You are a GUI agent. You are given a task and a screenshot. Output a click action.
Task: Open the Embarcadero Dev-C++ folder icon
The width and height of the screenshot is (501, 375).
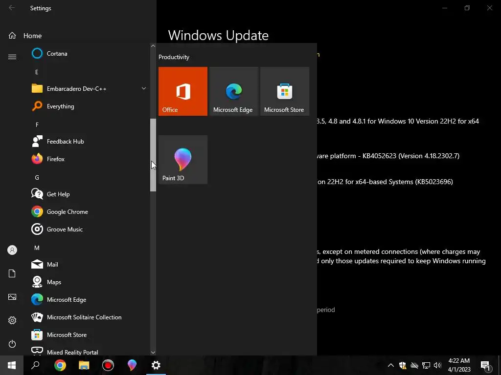[37, 88]
